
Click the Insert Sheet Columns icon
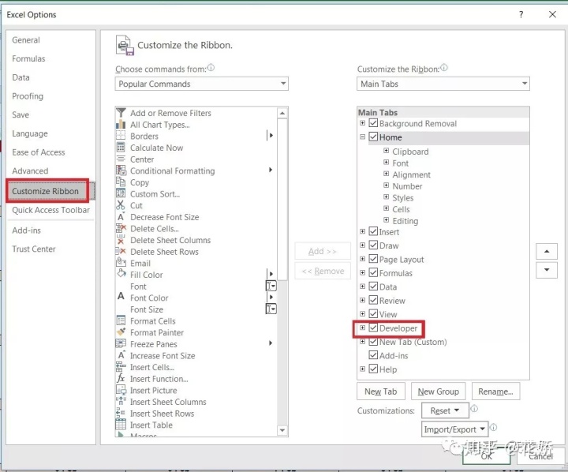click(x=121, y=401)
